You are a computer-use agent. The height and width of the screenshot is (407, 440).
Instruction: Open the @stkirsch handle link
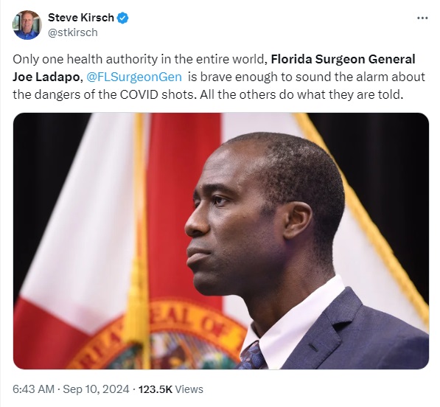[x=73, y=32]
